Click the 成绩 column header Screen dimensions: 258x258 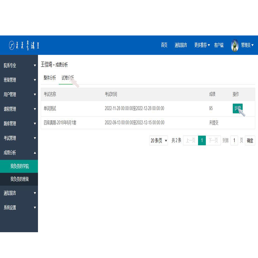[x=212, y=94]
